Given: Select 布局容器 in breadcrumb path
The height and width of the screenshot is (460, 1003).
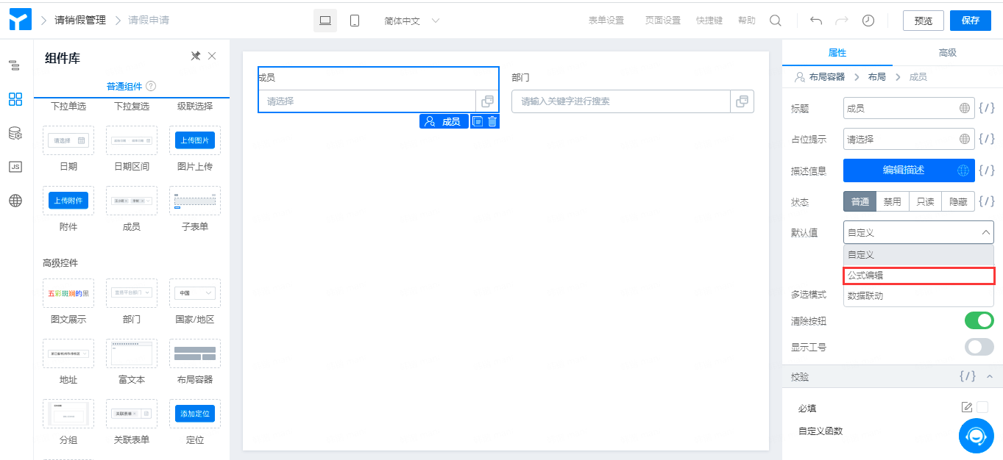Looking at the screenshot, I should click(827, 76).
